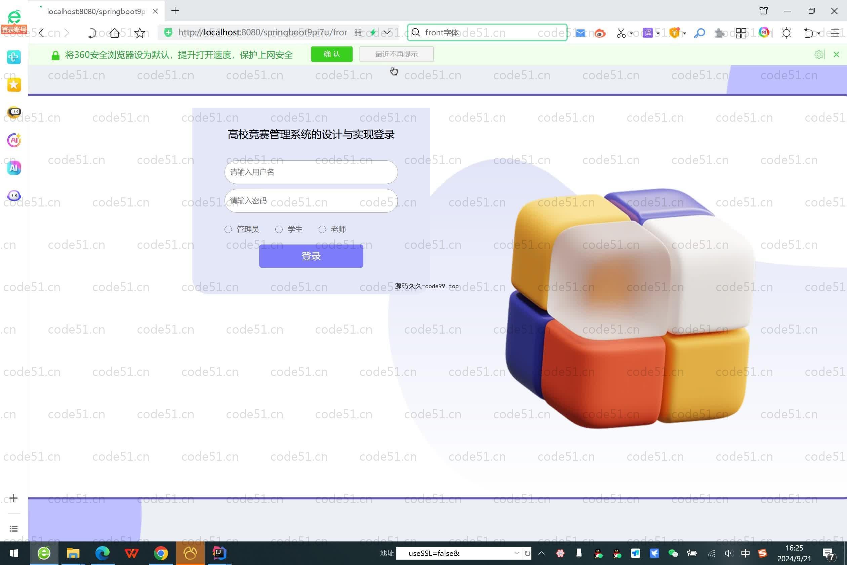Click the 最近不再提示 button
847x565 pixels.
point(397,54)
